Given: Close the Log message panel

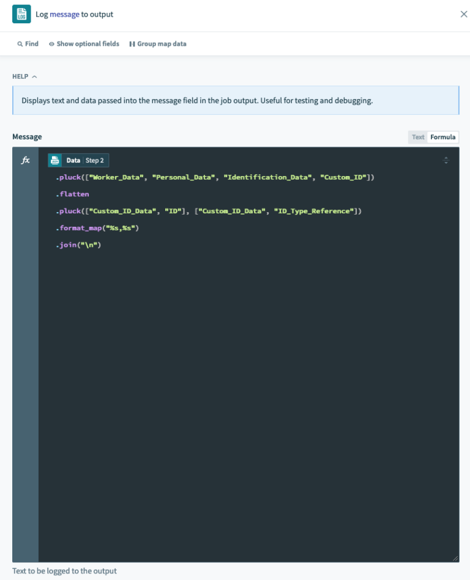Looking at the screenshot, I should click(463, 14).
